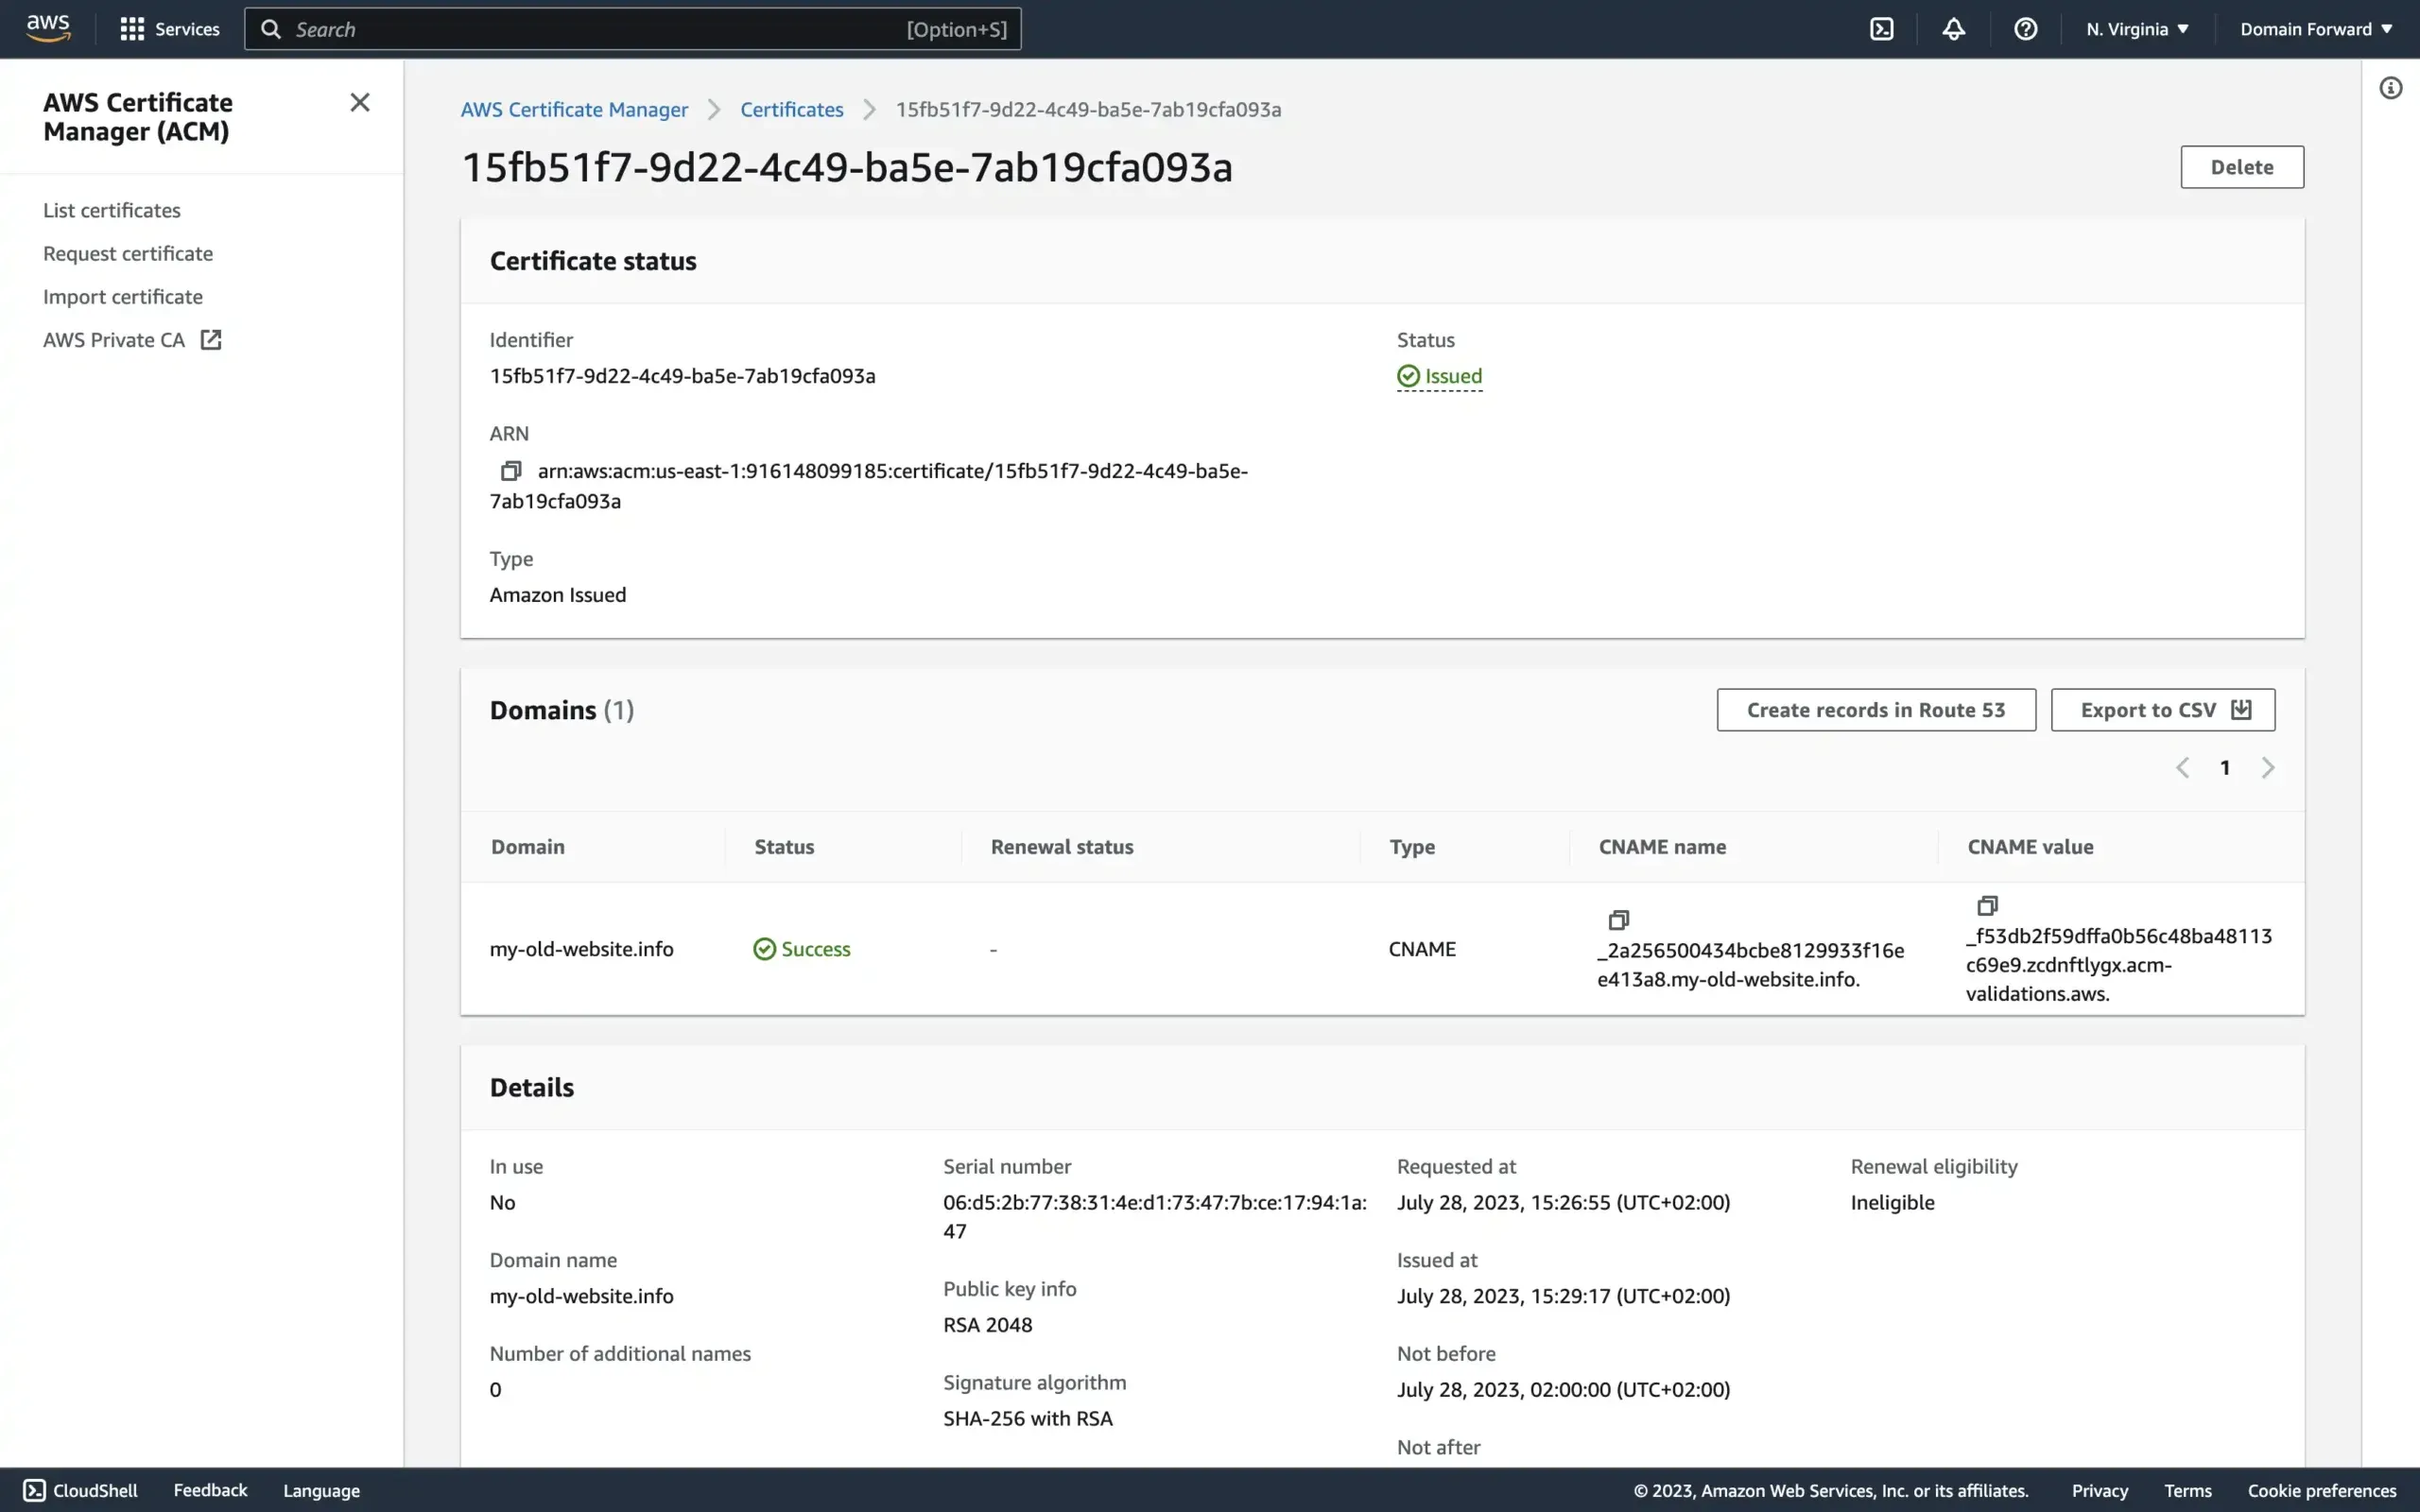The image size is (2420, 1512).
Task: Launch CloudShell from the bottom status bar
Action: 82,1490
